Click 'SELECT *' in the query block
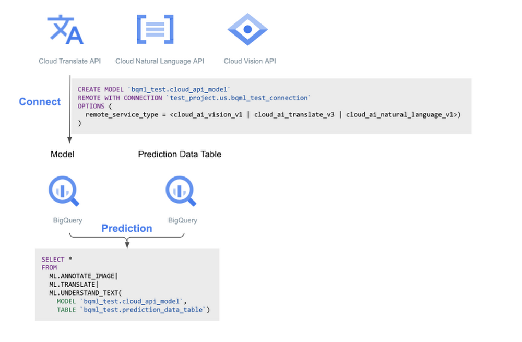The width and height of the screenshot is (522, 342). [57, 259]
